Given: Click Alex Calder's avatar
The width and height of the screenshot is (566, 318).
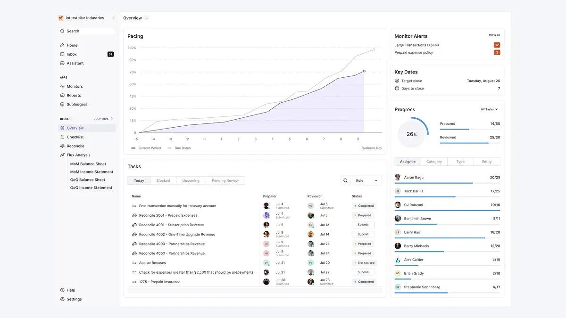Looking at the screenshot, I should (x=398, y=260).
